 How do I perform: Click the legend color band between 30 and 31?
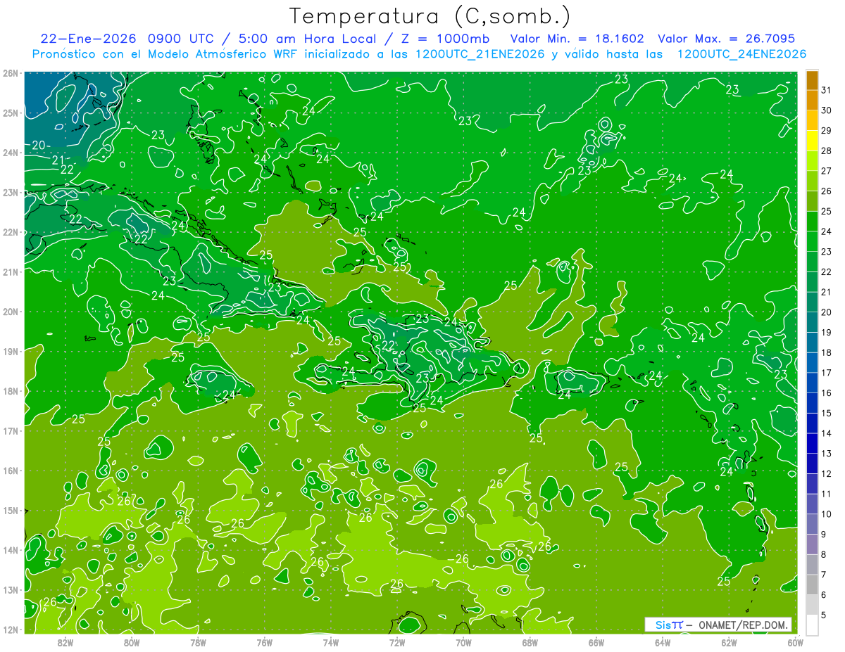(812, 101)
